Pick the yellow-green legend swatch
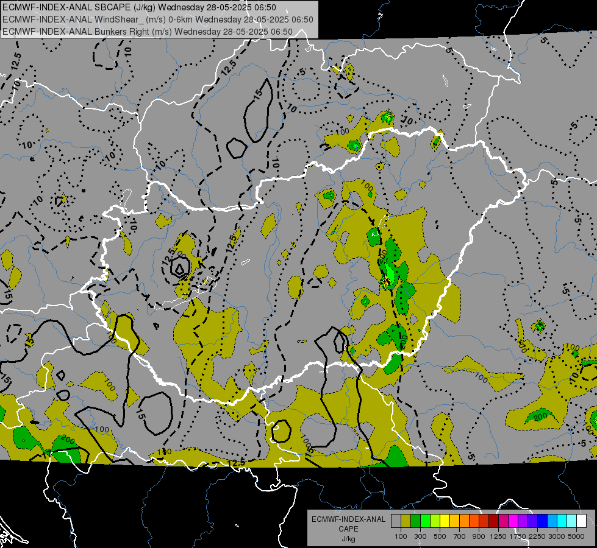 coord(435,521)
